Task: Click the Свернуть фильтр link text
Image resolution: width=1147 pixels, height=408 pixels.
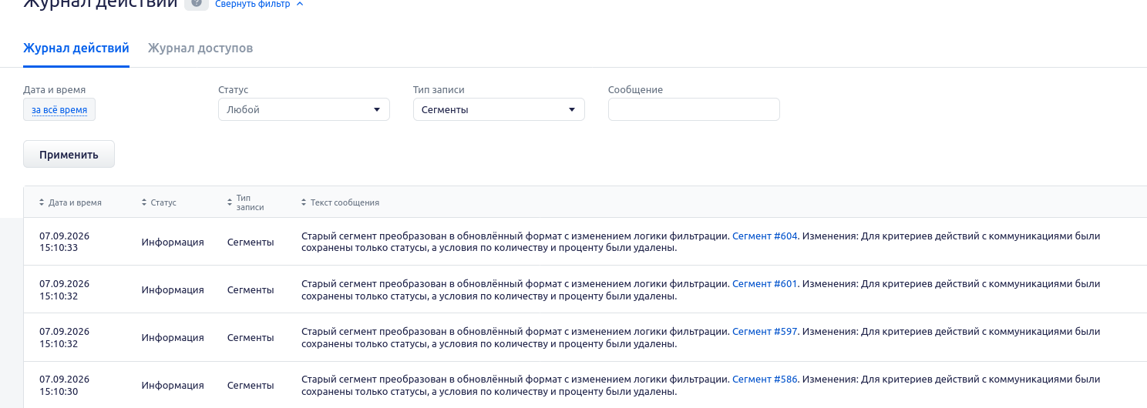Action: pyautogui.click(x=252, y=4)
